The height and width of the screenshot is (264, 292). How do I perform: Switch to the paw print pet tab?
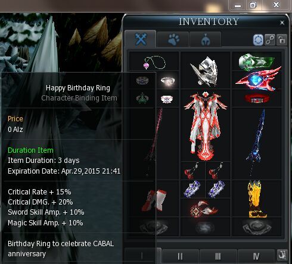pyautogui.click(x=173, y=39)
